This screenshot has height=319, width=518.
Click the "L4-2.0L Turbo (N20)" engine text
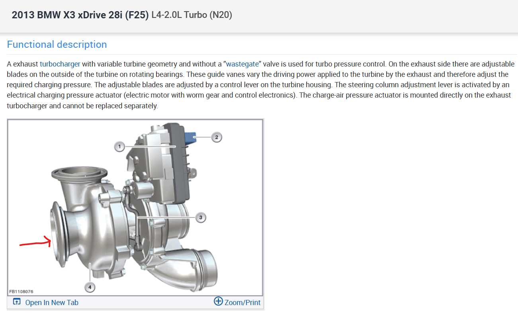tap(192, 15)
